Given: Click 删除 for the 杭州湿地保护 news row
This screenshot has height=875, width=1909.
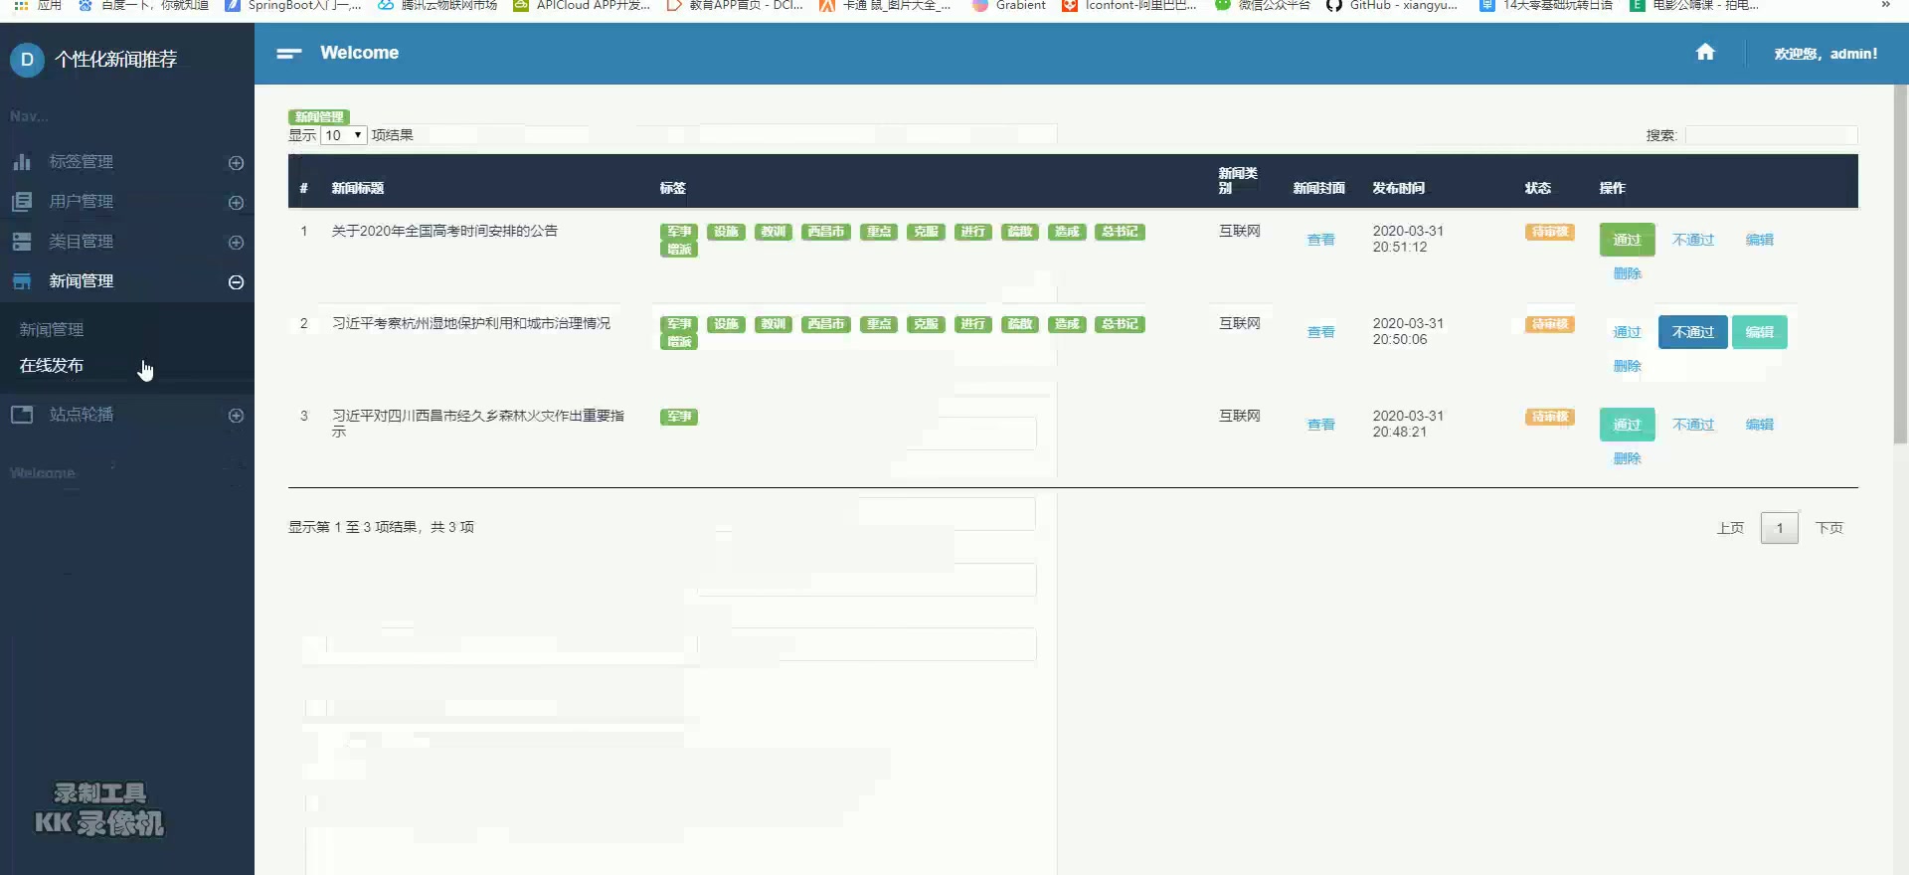Looking at the screenshot, I should point(1627,366).
